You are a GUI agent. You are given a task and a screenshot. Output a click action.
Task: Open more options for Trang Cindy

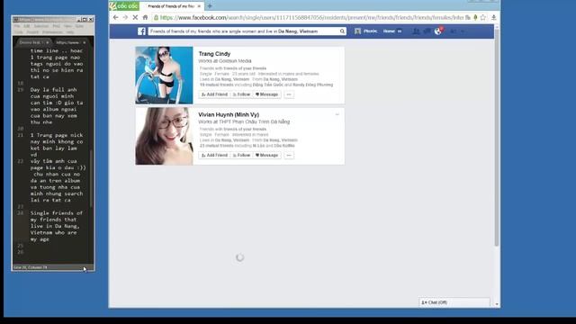tap(289, 94)
